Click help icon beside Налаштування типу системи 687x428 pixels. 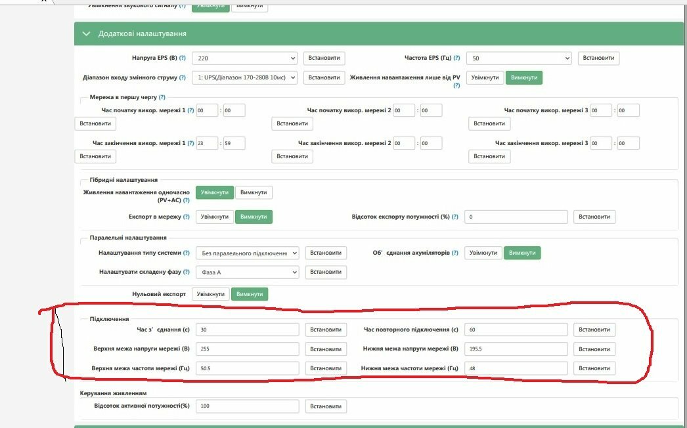(x=187, y=253)
